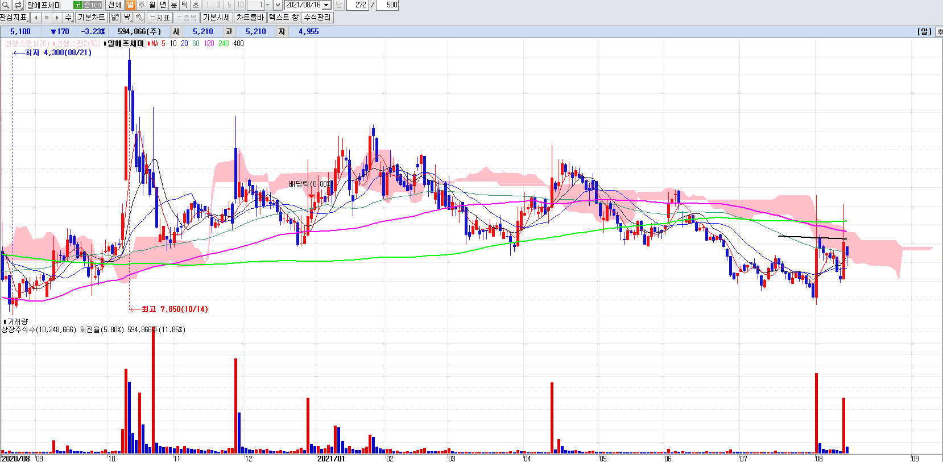The height and width of the screenshot is (462, 943).
Task: Click the interval number input showing 1
Action: click(255, 5)
